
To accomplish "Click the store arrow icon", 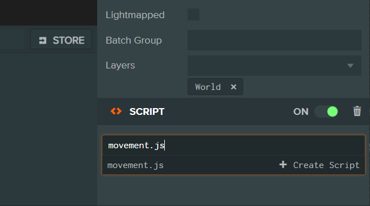I will pyautogui.click(x=43, y=40).
